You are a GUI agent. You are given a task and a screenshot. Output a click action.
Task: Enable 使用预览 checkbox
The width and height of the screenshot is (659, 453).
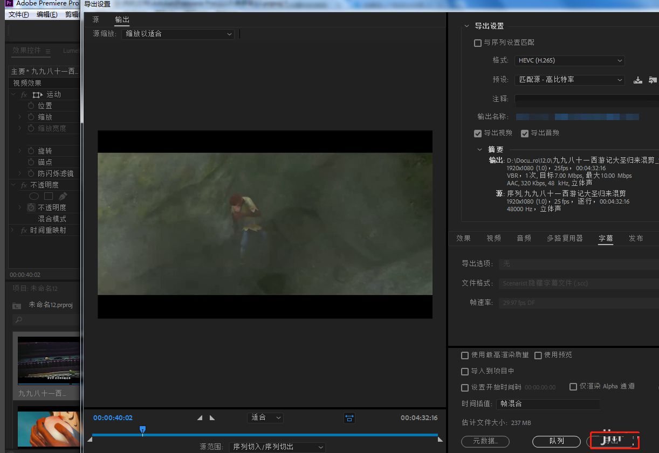point(538,356)
